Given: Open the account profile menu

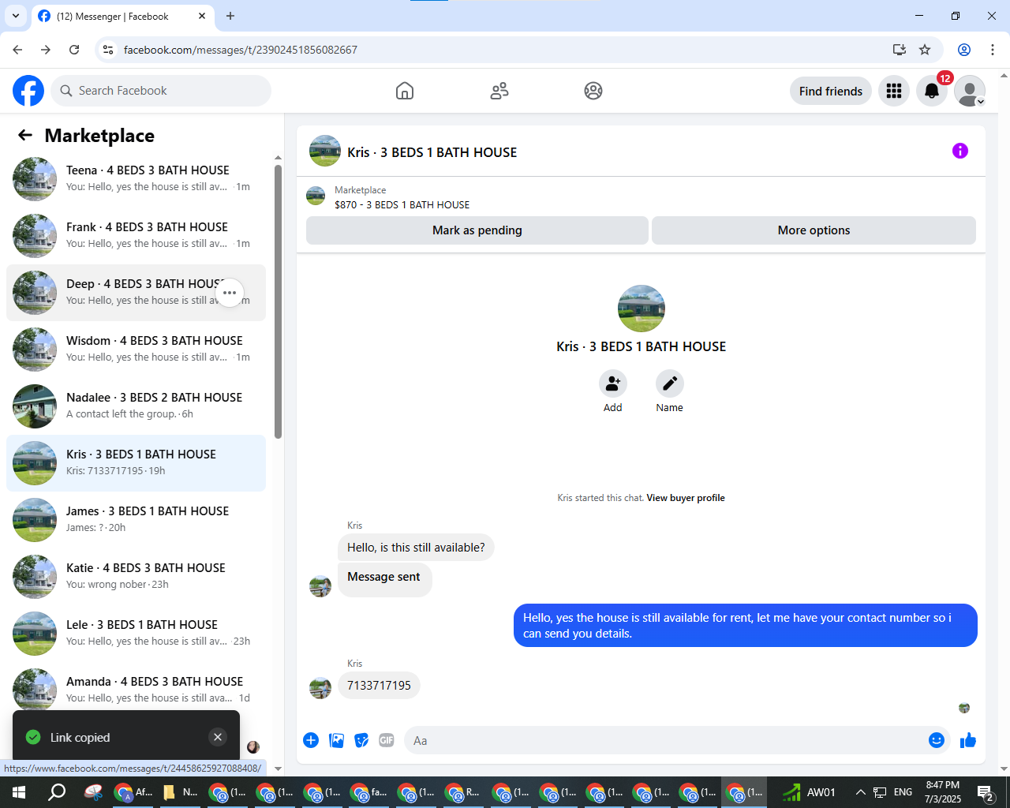Looking at the screenshot, I should [x=970, y=91].
